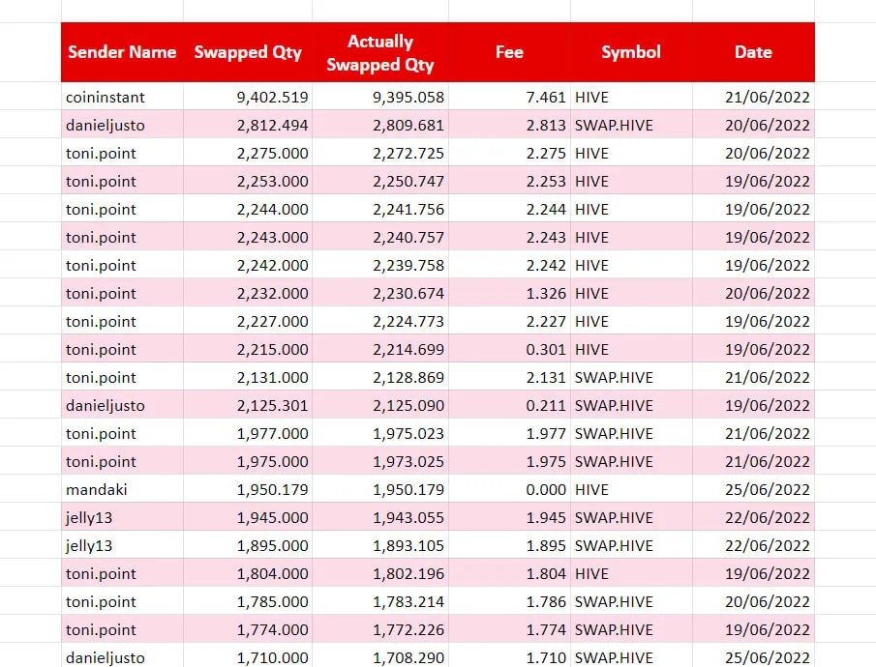Click the mandaki sender cell
The width and height of the screenshot is (876, 667).
click(x=122, y=489)
